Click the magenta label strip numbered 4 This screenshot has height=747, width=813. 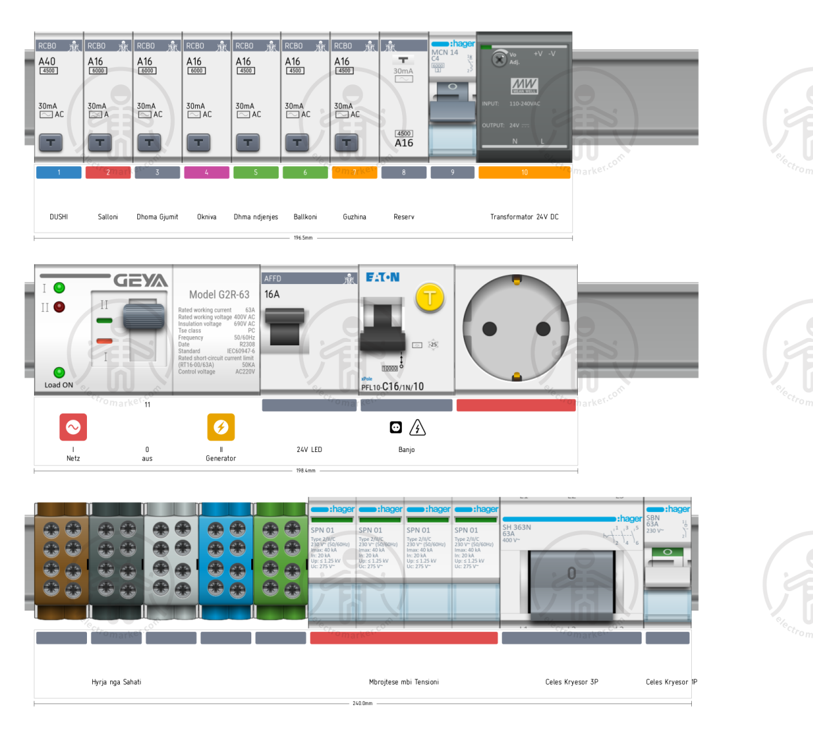tap(207, 173)
